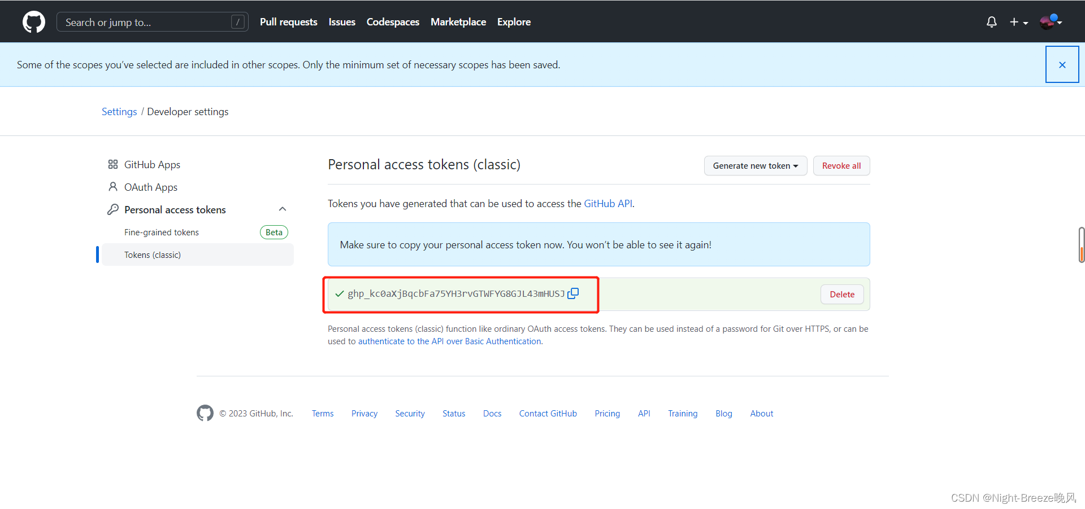Image resolution: width=1085 pixels, height=509 pixels.
Task: Open Docs footer link
Action: [492, 414]
